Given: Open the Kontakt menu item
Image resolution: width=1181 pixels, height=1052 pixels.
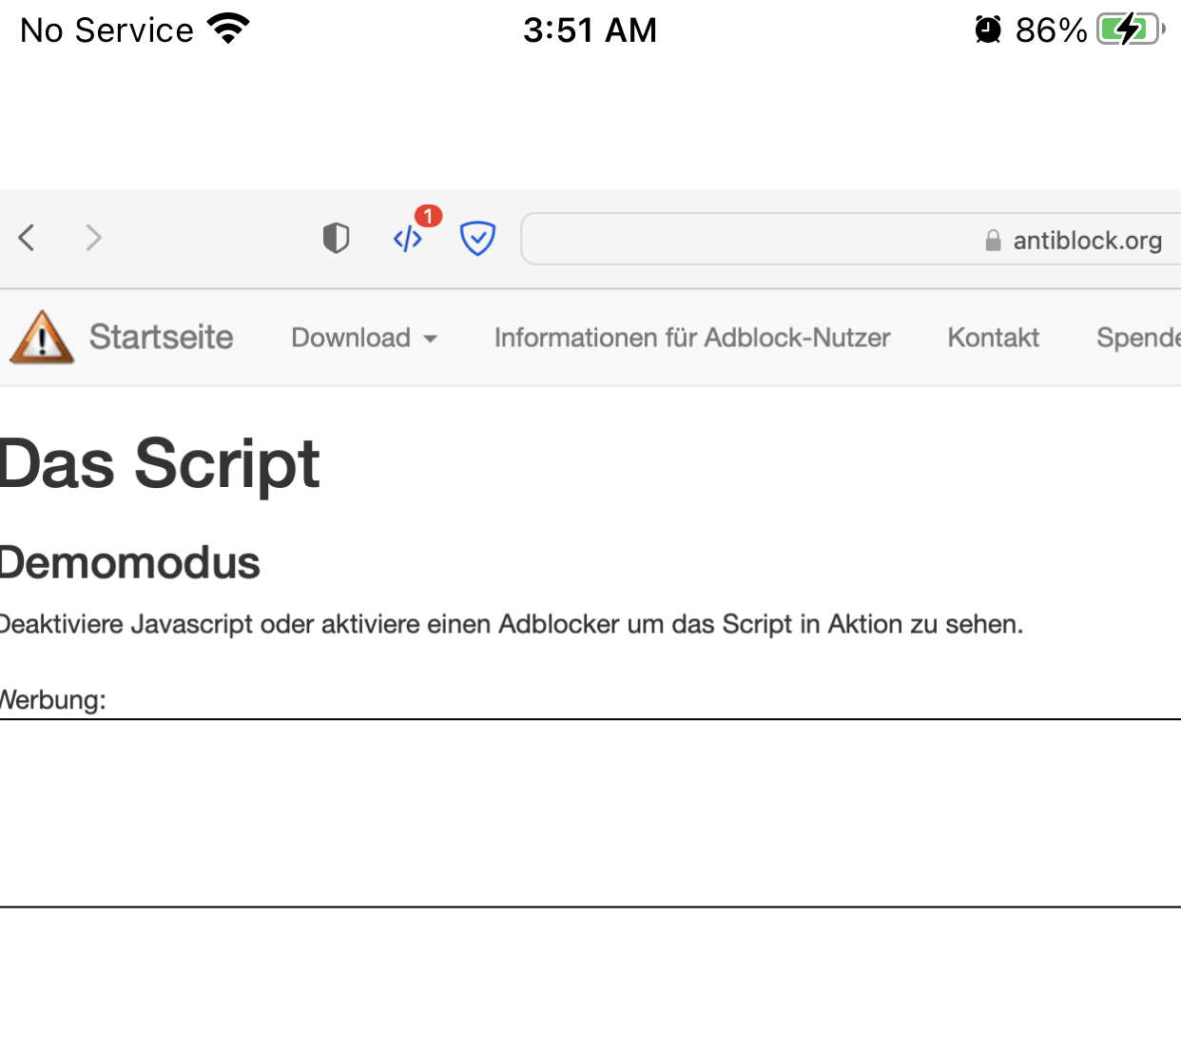Looking at the screenshot, I should pos(993,338).
